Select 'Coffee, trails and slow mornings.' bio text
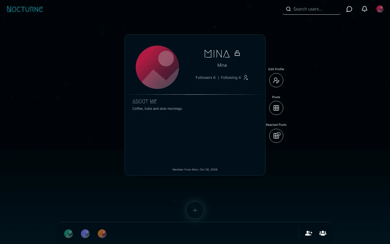The height and width of the screenshot is (244, 390). 158,109
